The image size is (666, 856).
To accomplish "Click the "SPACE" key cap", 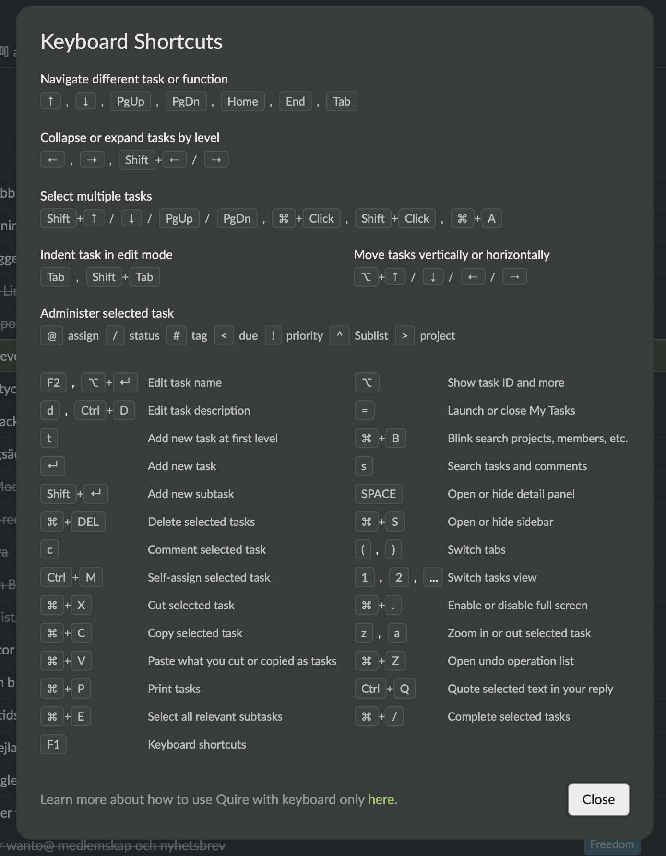I will (379, 494).
